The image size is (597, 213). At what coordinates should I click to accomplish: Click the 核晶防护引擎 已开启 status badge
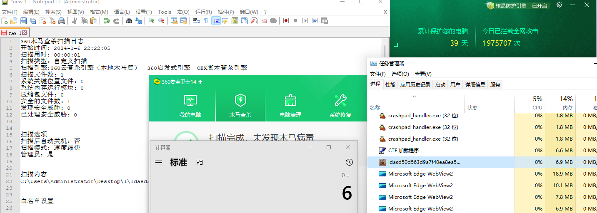518,6
